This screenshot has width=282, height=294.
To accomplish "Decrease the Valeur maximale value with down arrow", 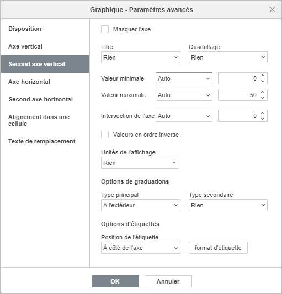I will click(x=263, y=98).
